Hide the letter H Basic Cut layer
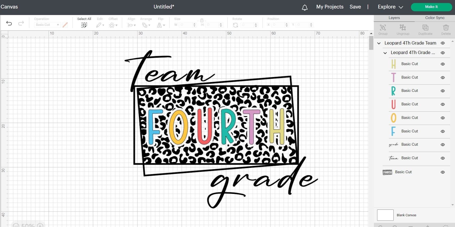The width and height of the screenshot is (455, 227). tap(442, 64)
